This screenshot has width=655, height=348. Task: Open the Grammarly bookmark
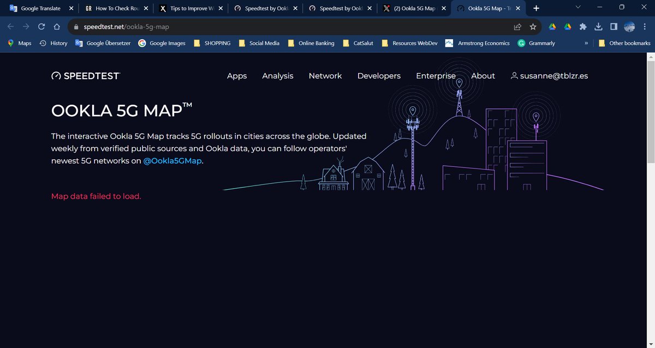pyautogui.click(x=537, y=43)
